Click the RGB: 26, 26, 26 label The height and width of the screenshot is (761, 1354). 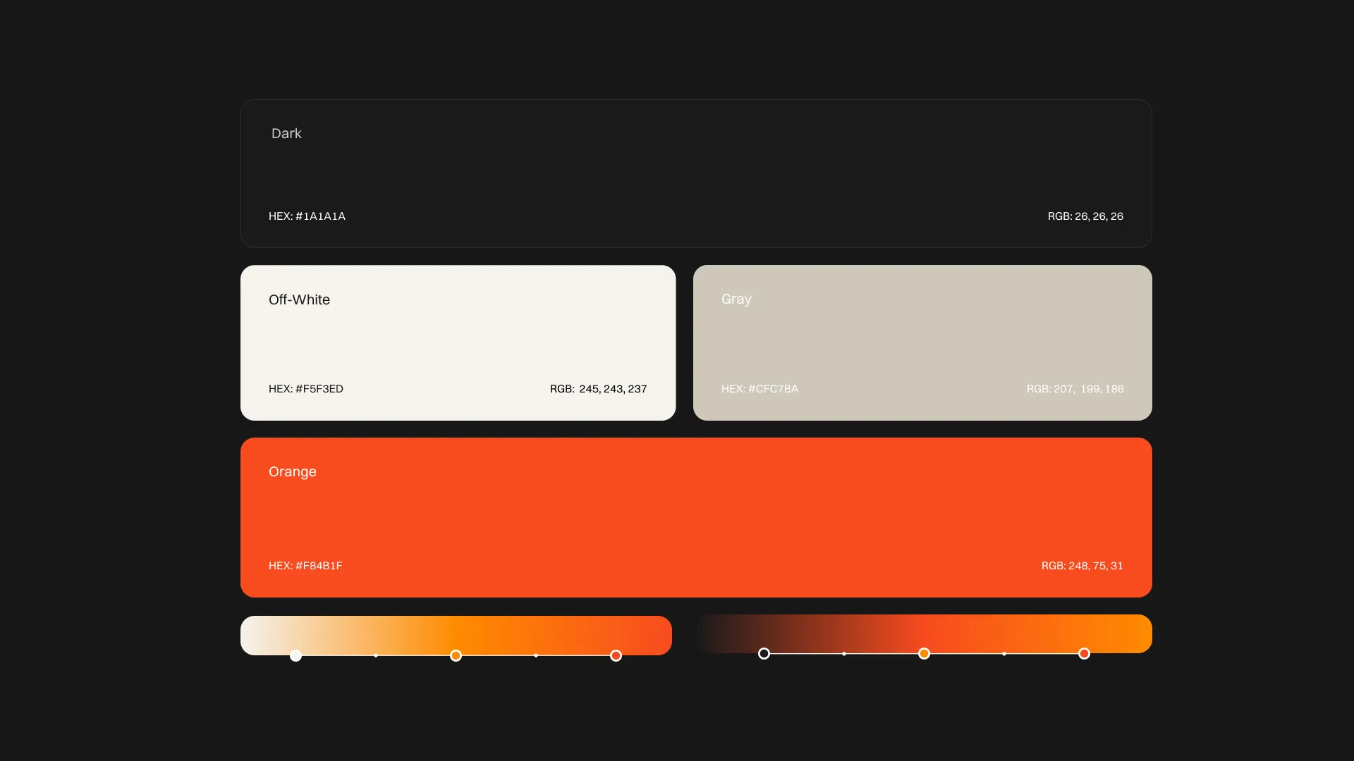[1085, 216]
